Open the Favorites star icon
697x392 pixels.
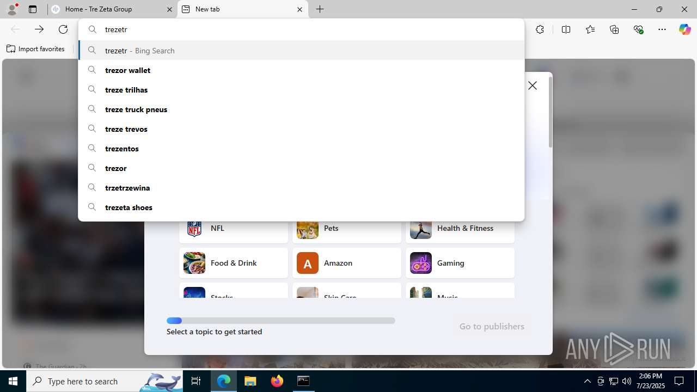coord(590,29)
